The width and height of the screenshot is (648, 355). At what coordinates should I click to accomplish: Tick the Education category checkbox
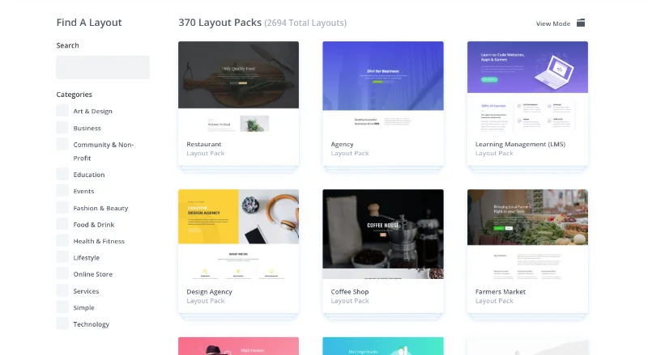pyautogui.click(x=62, y=174)
